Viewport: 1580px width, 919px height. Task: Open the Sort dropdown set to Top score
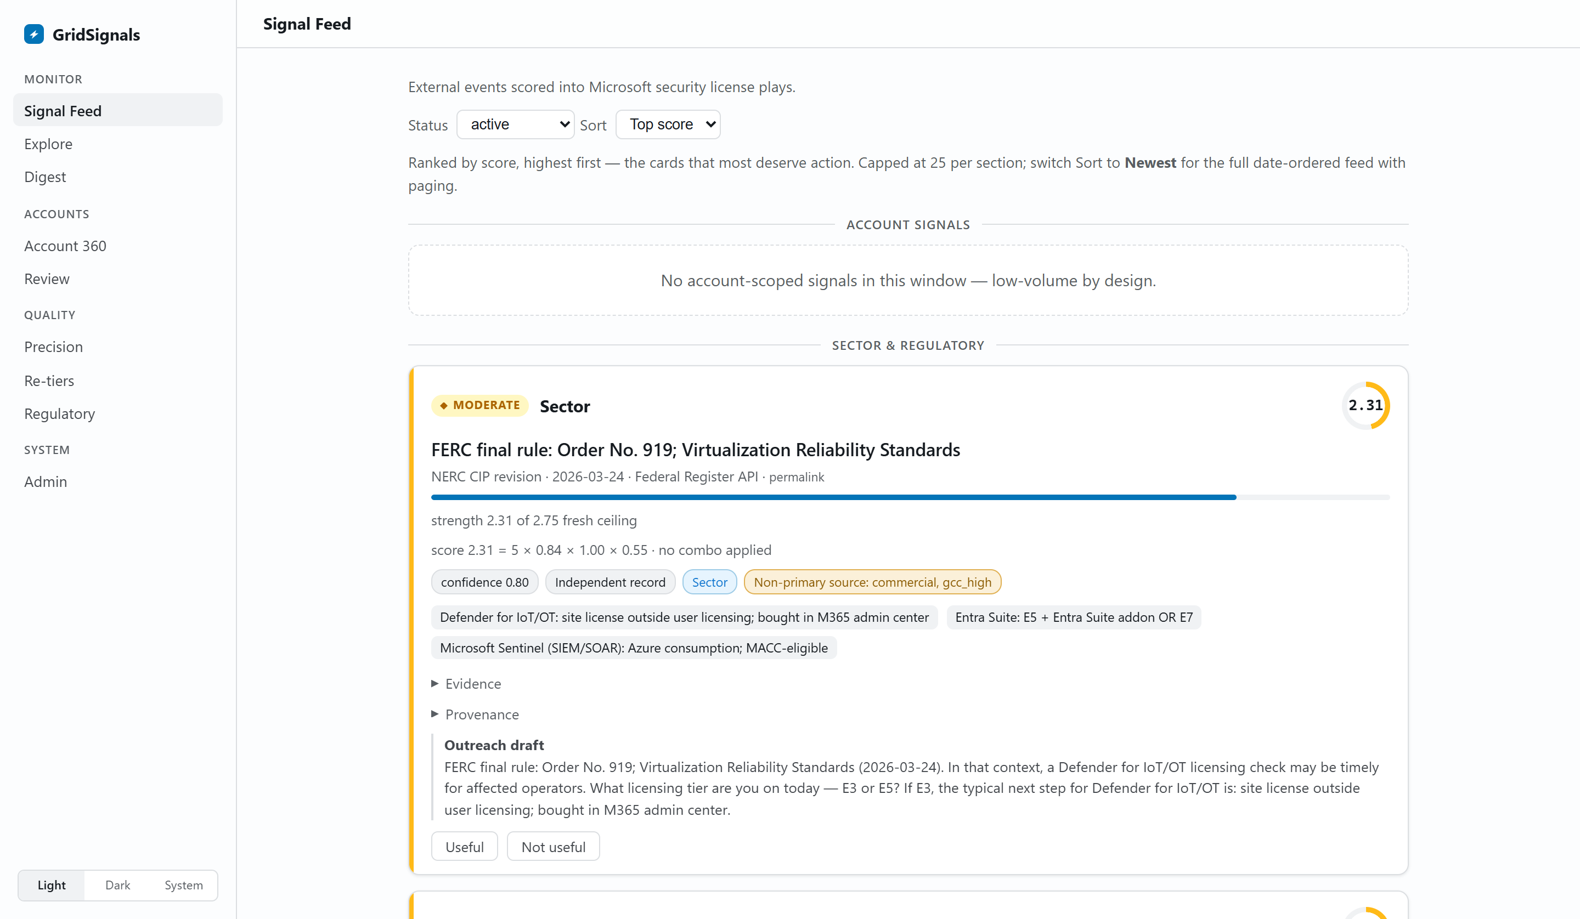pos(668,125)
